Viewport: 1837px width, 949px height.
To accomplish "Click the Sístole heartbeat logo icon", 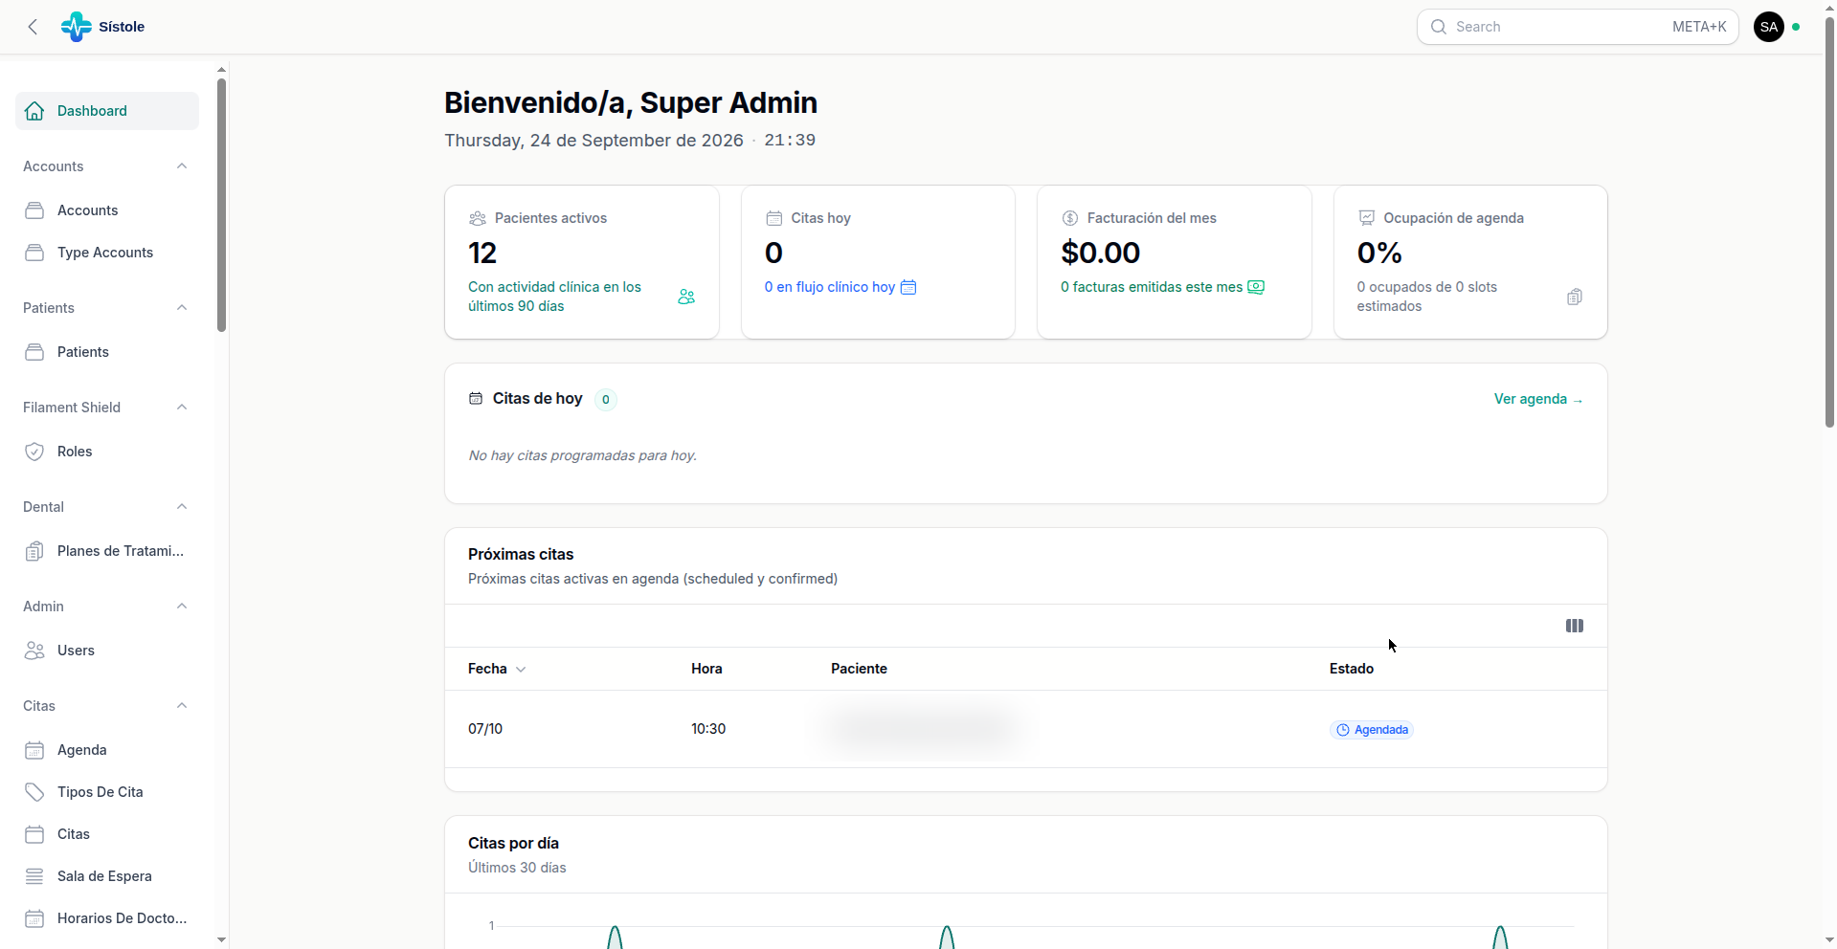I will coord(76,27).
